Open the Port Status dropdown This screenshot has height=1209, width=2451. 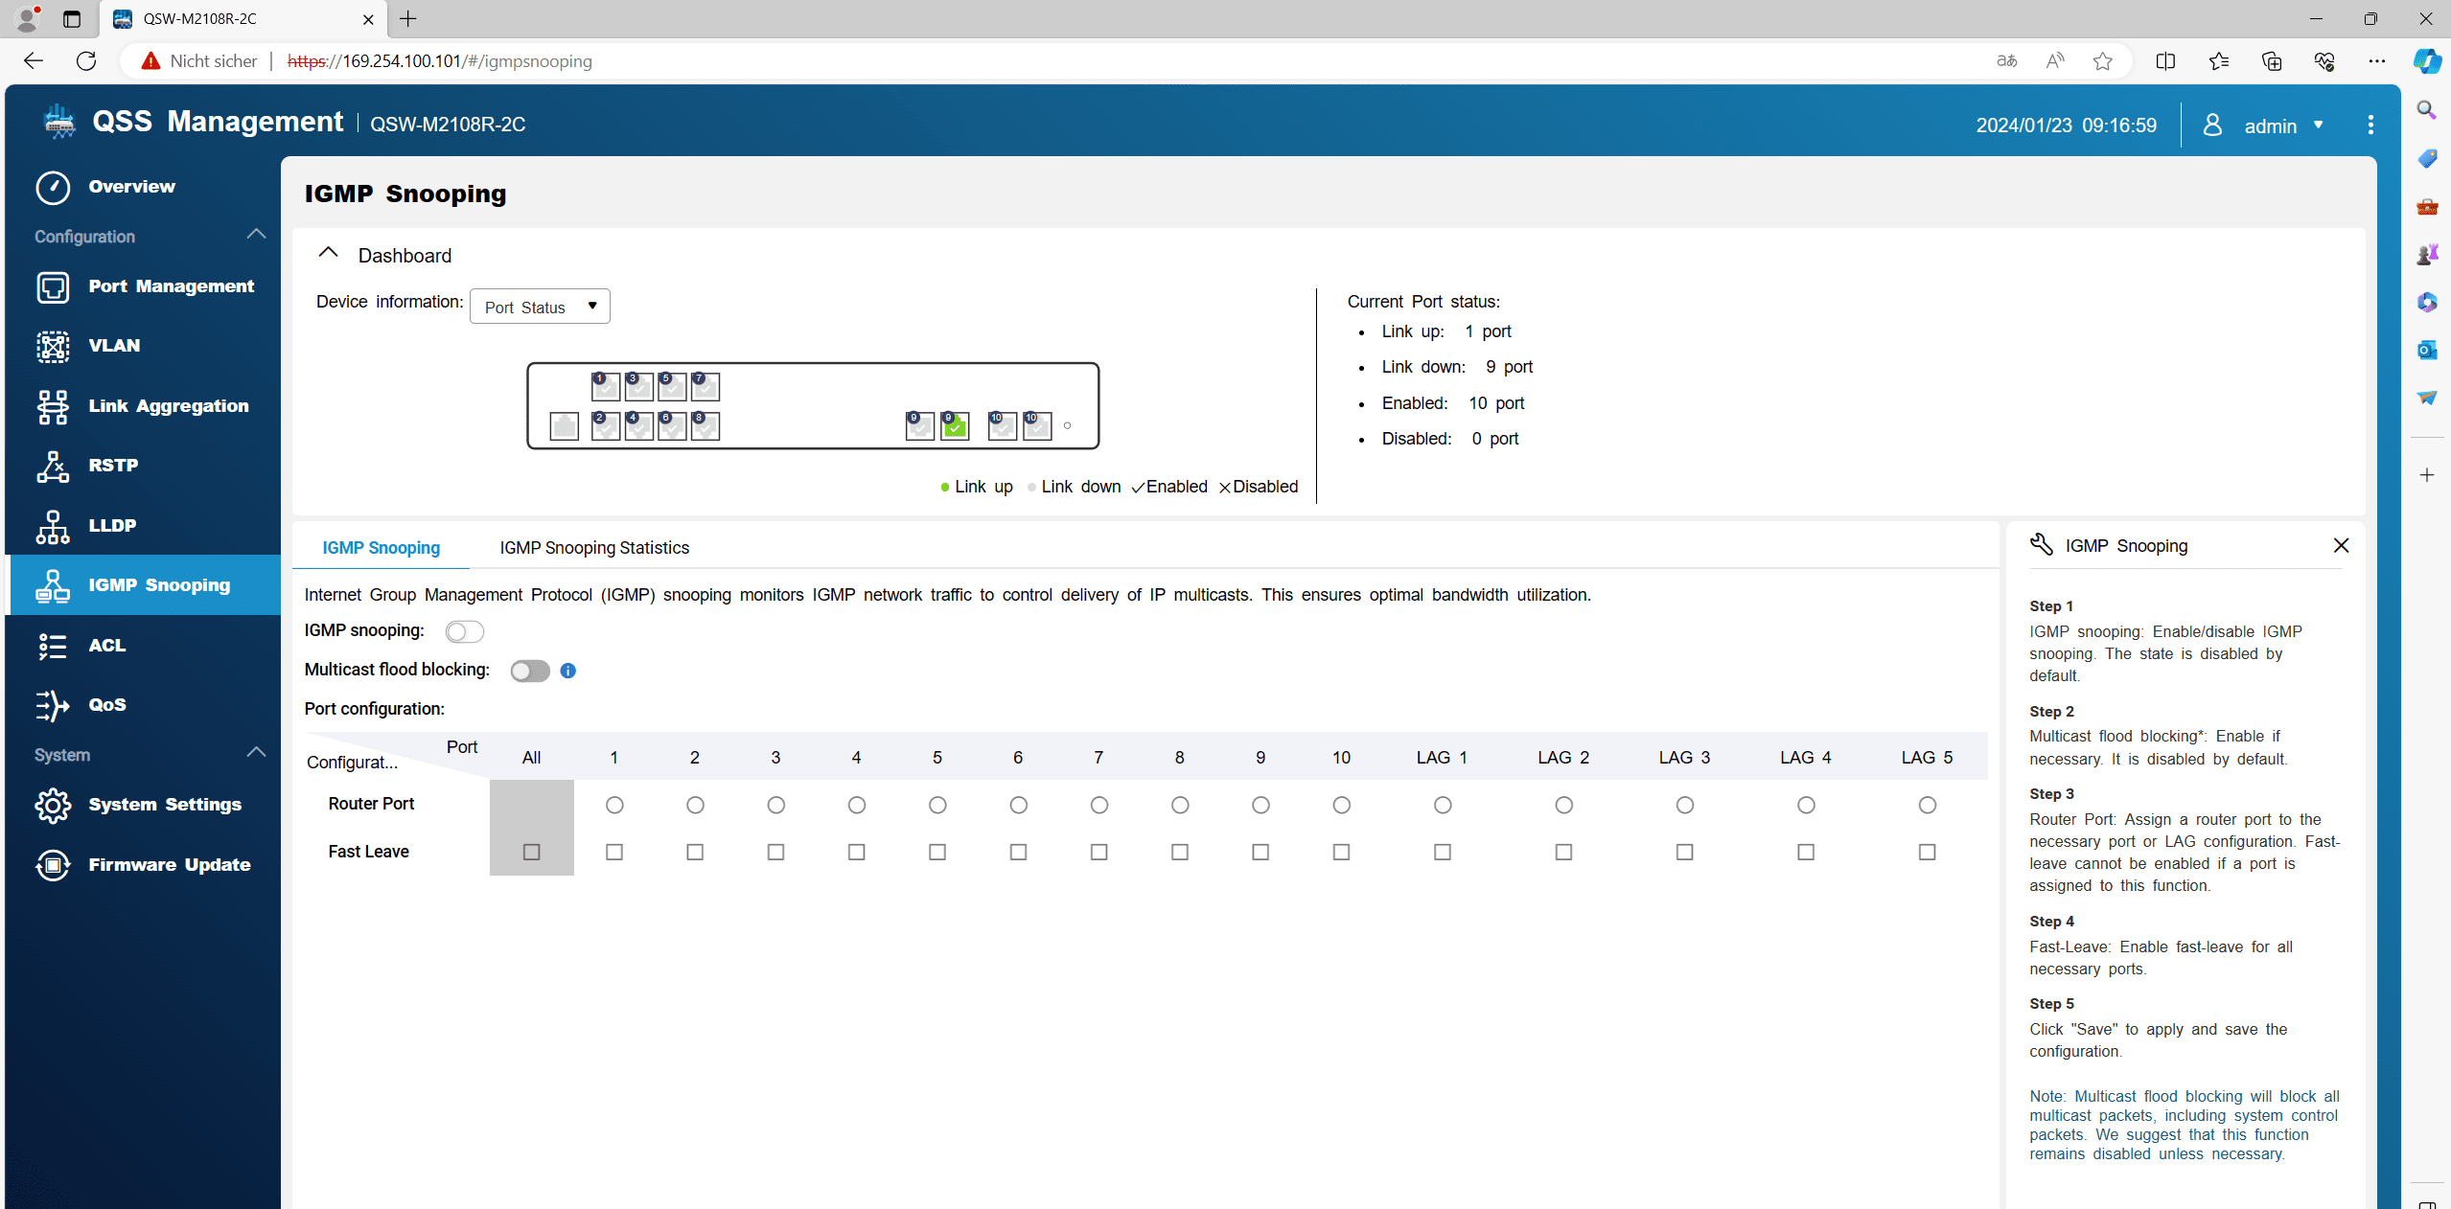coord(540,307)
